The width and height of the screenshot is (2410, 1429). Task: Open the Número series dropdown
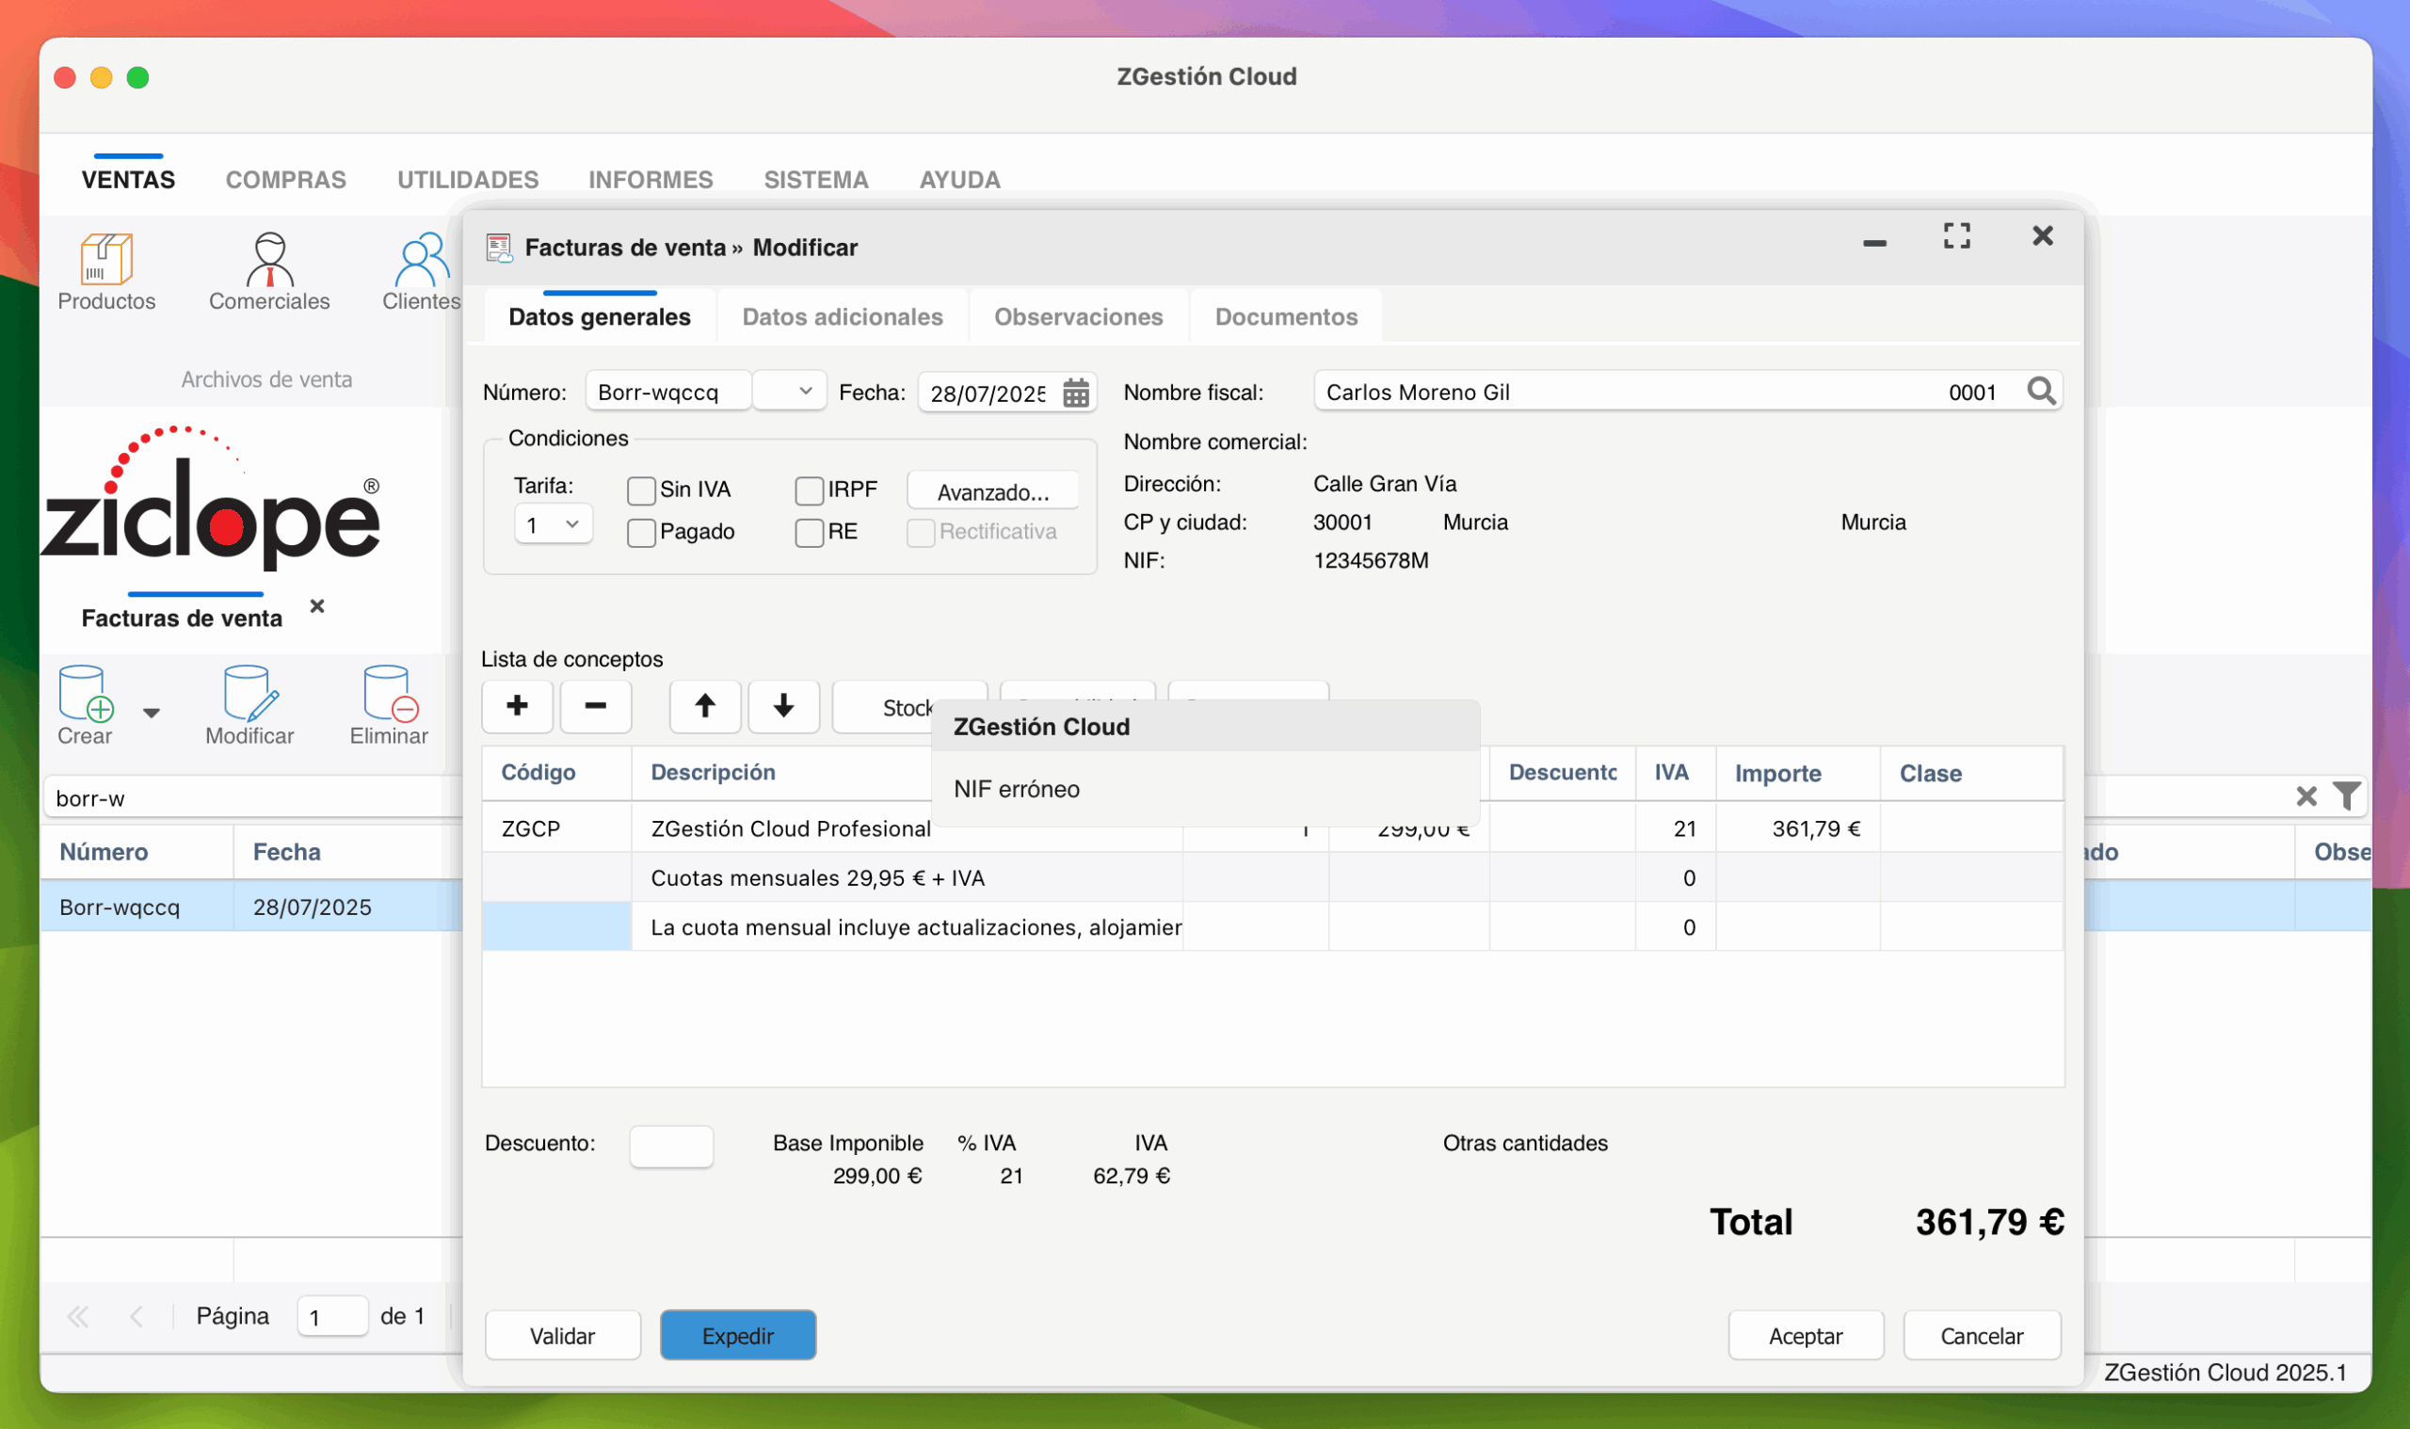(x=789, y=391)
